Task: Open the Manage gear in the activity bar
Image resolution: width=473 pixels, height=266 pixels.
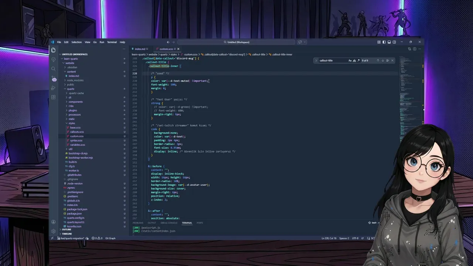Action: coord(54,231)
